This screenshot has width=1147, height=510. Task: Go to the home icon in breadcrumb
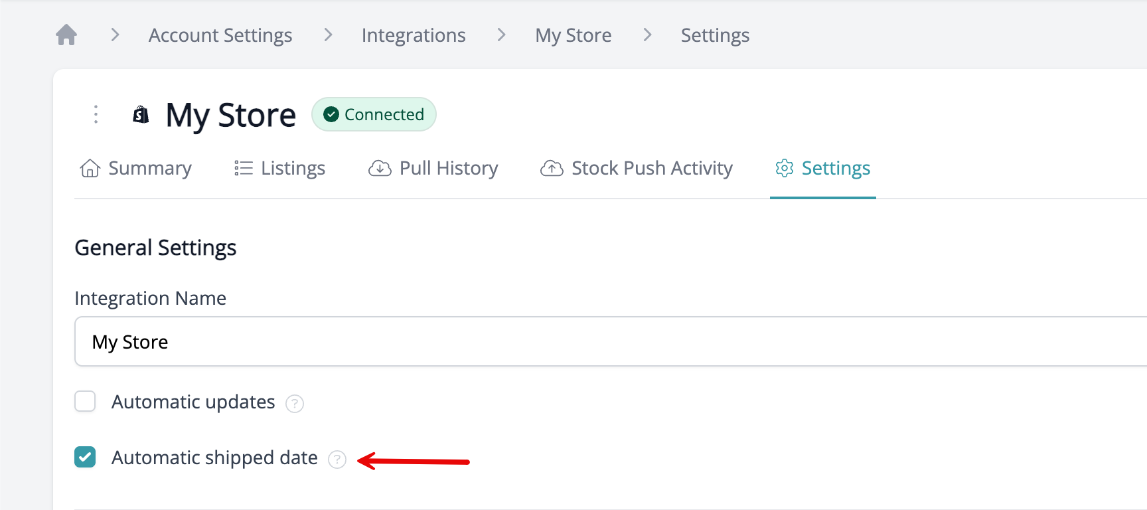pyautogui.click(x=66, y=35)
